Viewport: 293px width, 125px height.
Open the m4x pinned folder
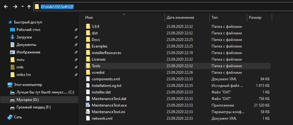coord(20,67)
